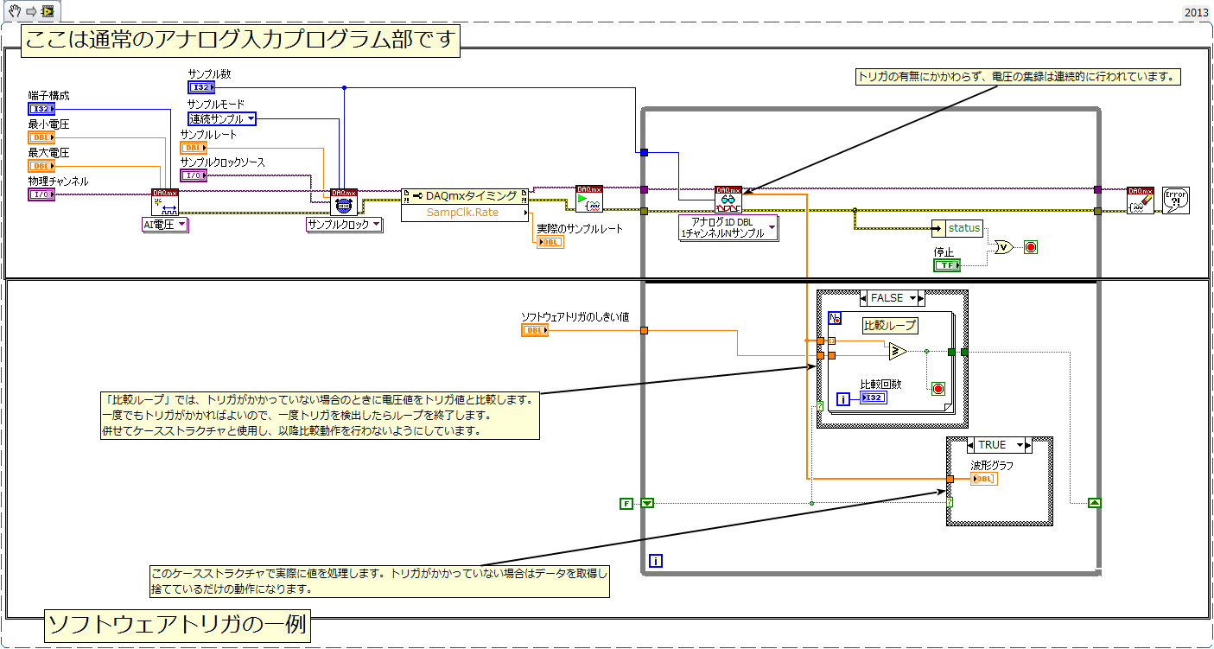Click the VI snippet icon in the header
The height and width of the screenshot is (649, 1214).
48,11
